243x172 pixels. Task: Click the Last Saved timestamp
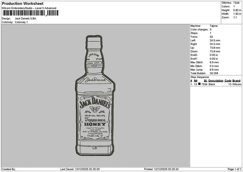(x=80, y=169)
